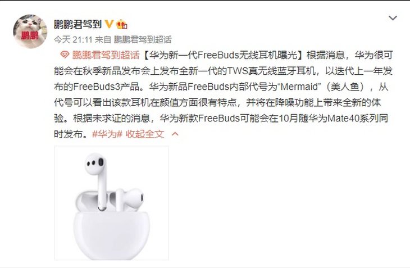The width and height of the screenshot is (410, 272).
Task: Click the orange V verified badge
Action: pos(109,24)
